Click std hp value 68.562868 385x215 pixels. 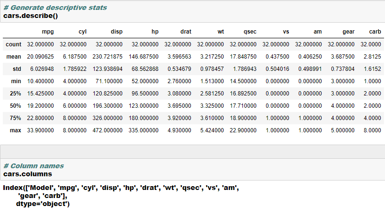pos(145,69)
